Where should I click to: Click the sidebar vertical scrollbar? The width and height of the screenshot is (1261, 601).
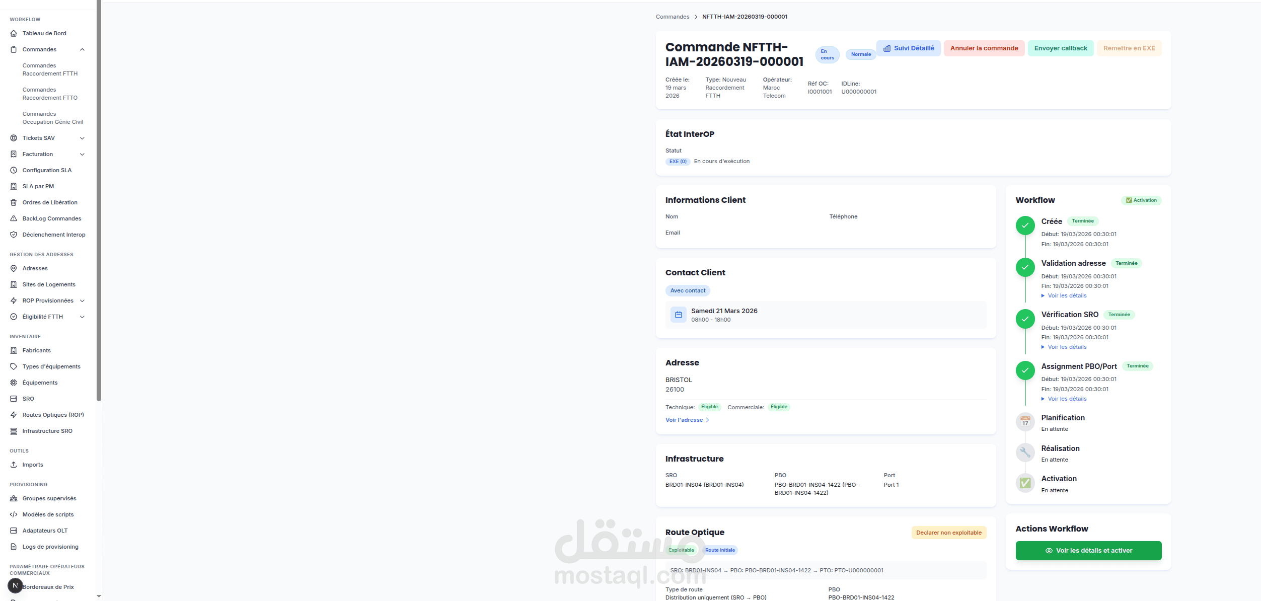[x=99, y=201]
